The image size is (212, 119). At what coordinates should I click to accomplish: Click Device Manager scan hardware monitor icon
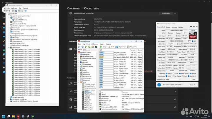click(x=26, y=11)
